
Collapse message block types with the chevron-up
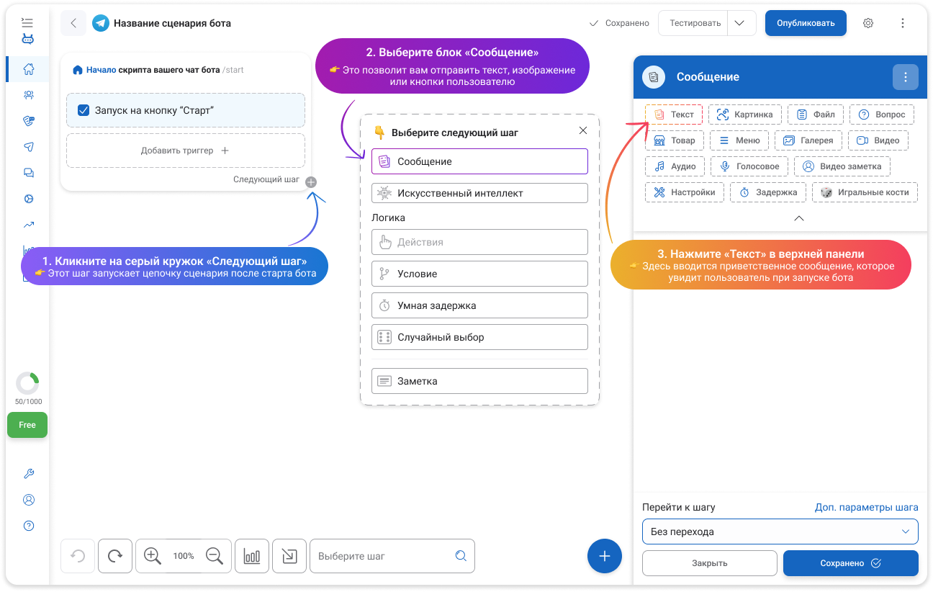tap(799, 218)
